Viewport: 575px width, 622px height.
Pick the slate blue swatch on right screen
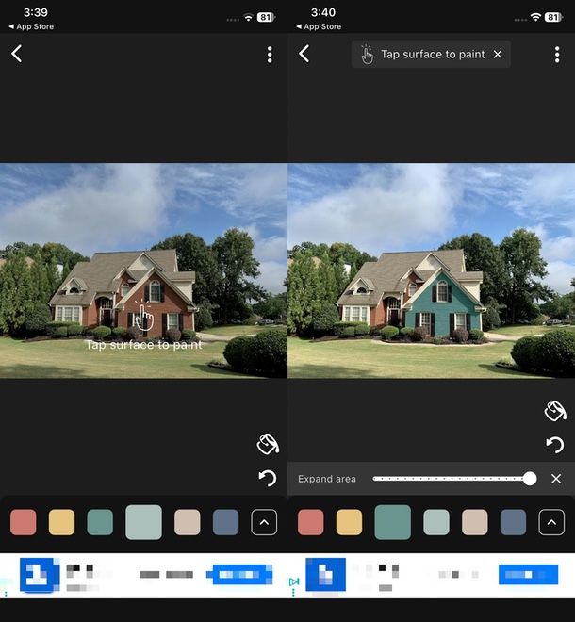513,522
